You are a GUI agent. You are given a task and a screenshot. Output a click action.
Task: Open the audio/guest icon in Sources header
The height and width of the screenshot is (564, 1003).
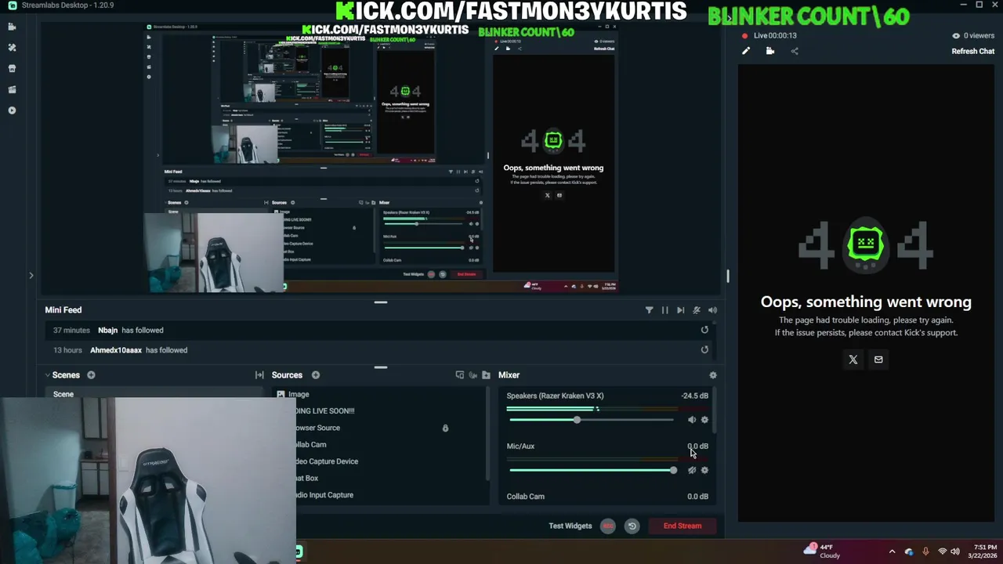[473, 375]
